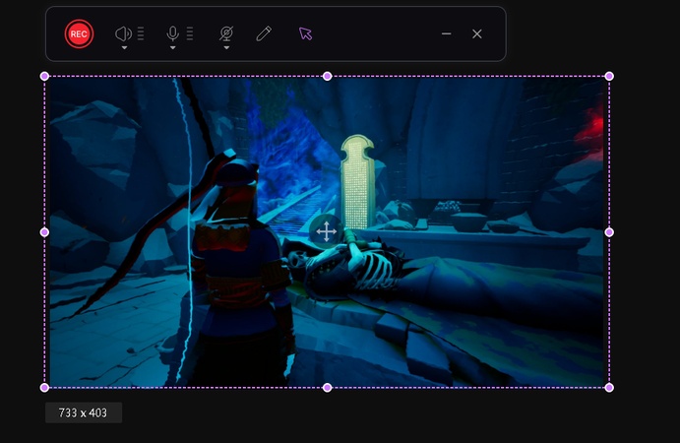Toggle the microphone icon

pos(172,32)
